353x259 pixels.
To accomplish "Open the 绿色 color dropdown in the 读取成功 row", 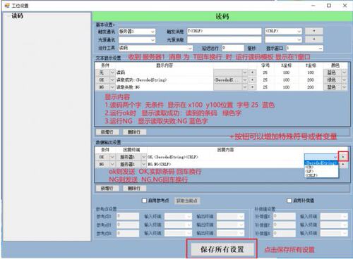I will [x=335, y=80].
